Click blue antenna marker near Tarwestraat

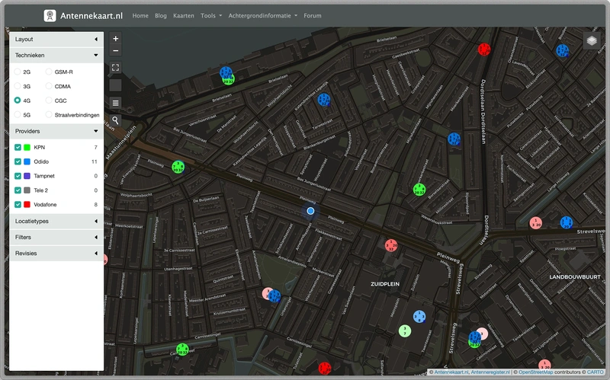(324, 100)
